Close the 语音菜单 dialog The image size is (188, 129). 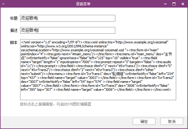pos(183,4)
